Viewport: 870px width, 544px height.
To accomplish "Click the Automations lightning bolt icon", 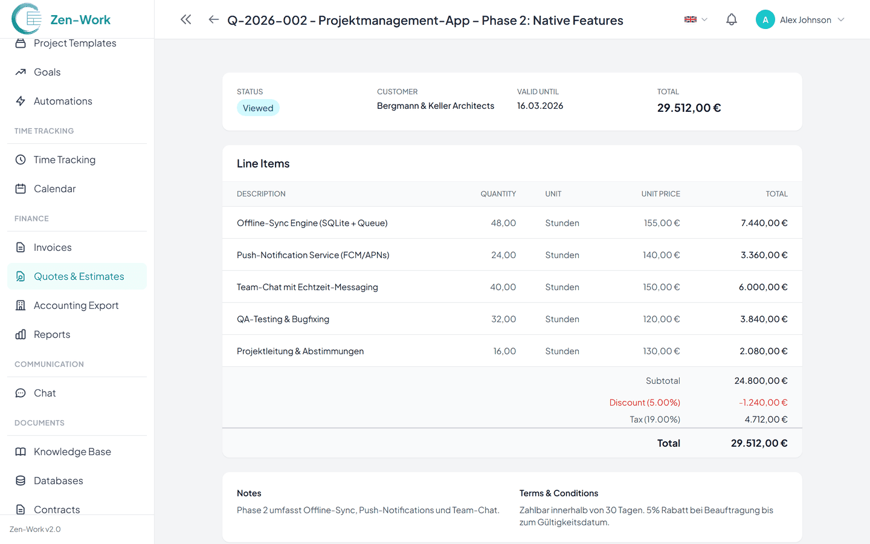I will click(x=21, y=101).
